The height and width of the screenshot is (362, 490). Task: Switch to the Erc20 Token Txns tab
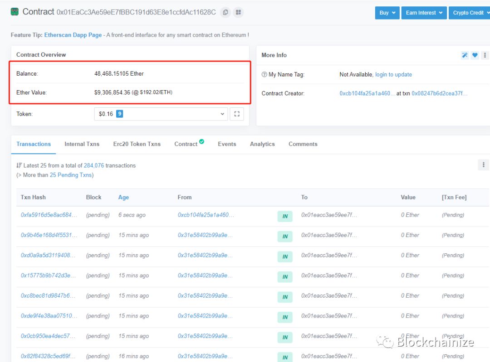(x=137, y=144)
